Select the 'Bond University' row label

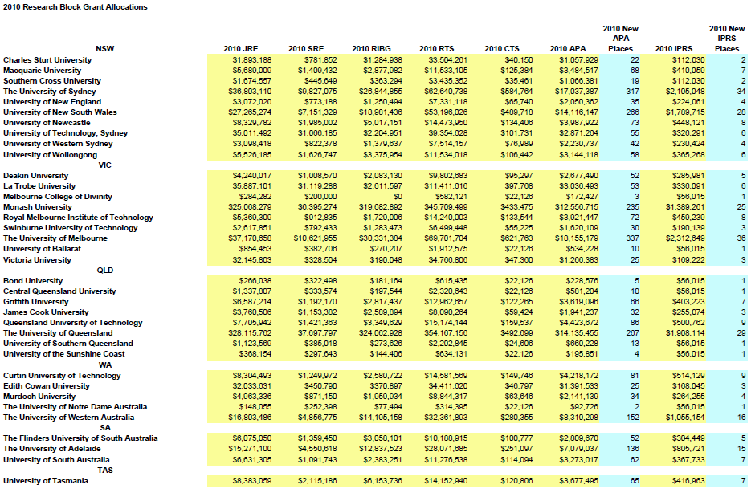click(x=33, y=282)
